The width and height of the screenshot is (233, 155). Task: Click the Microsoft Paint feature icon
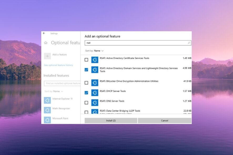47,120
